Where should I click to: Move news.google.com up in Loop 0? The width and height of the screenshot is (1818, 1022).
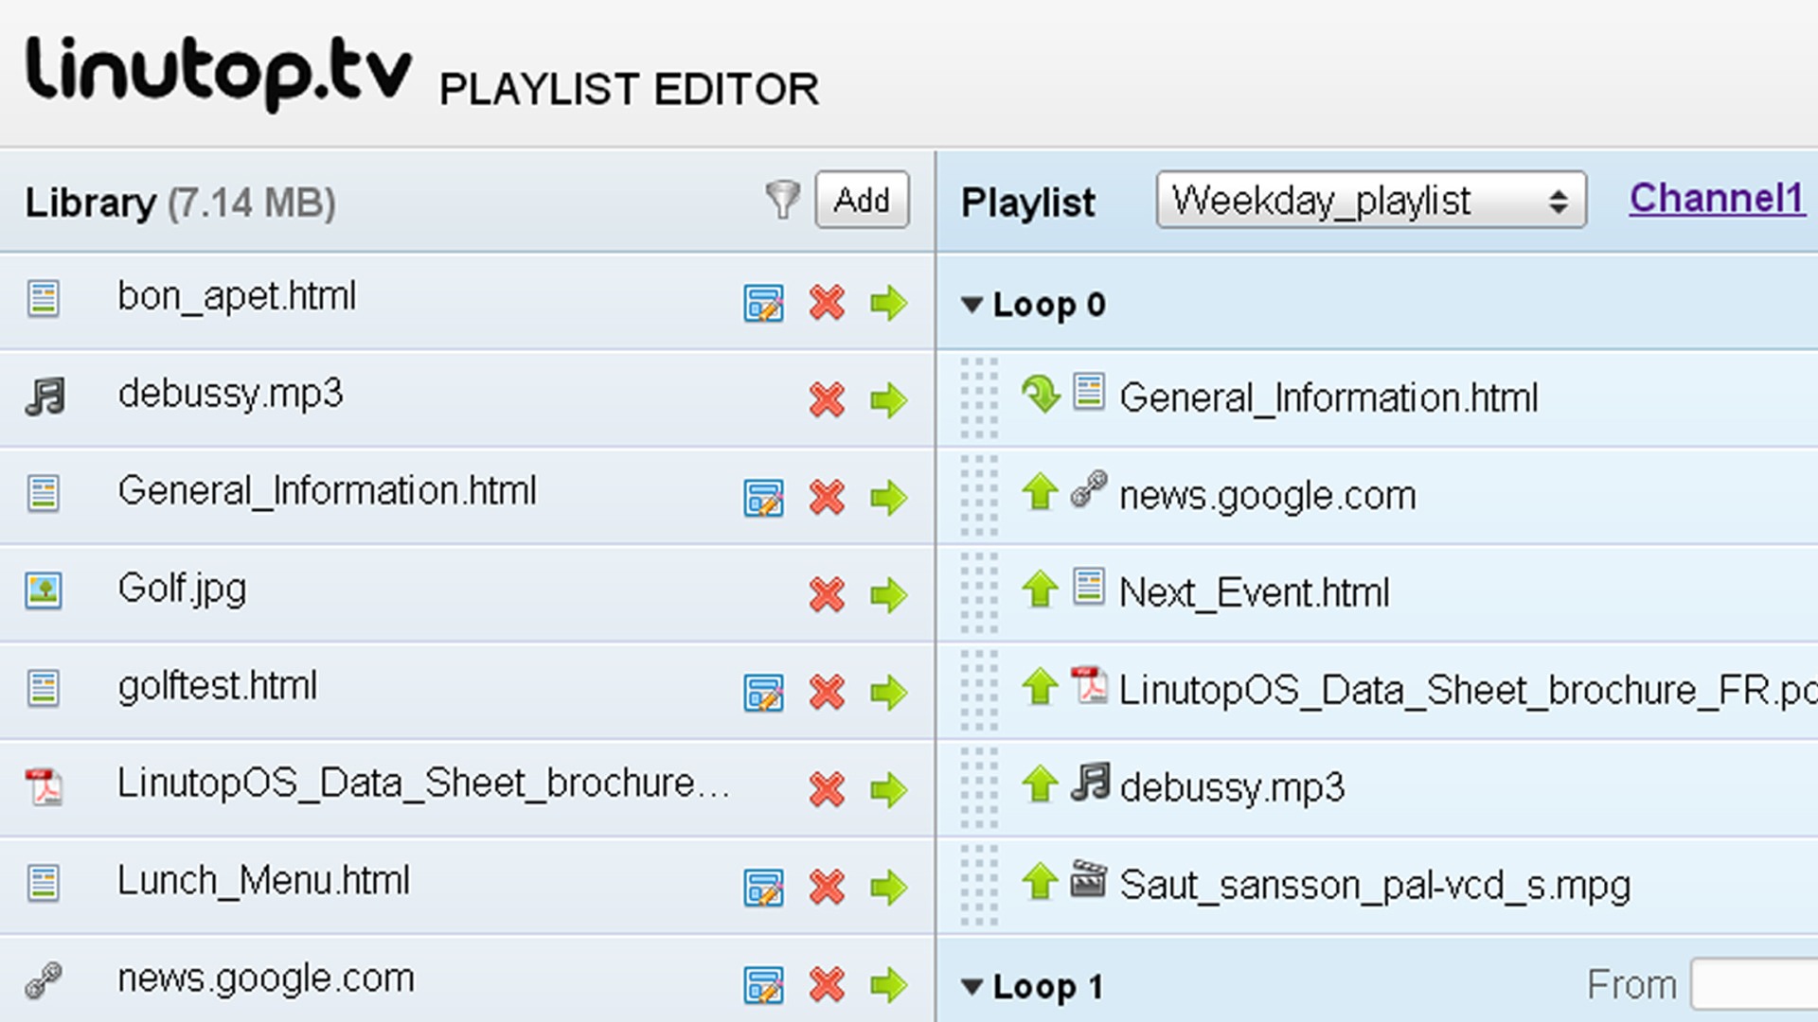(1040, 493)
